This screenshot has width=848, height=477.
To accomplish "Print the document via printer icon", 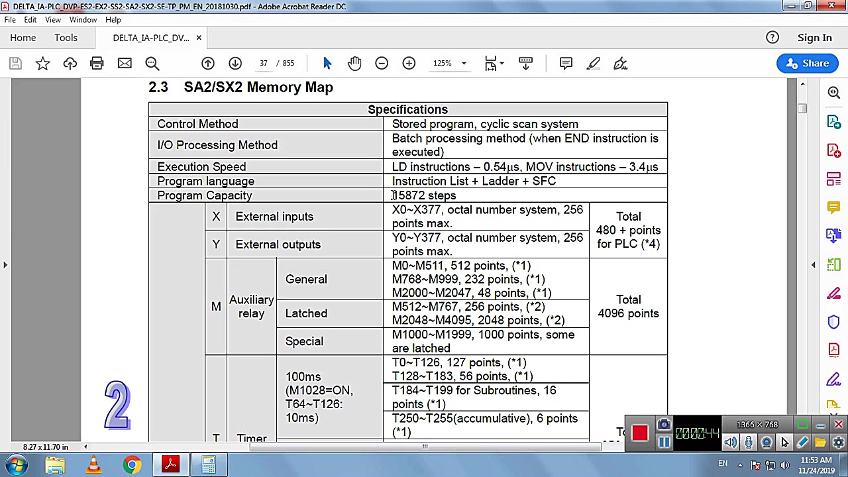I will (97, 64).
